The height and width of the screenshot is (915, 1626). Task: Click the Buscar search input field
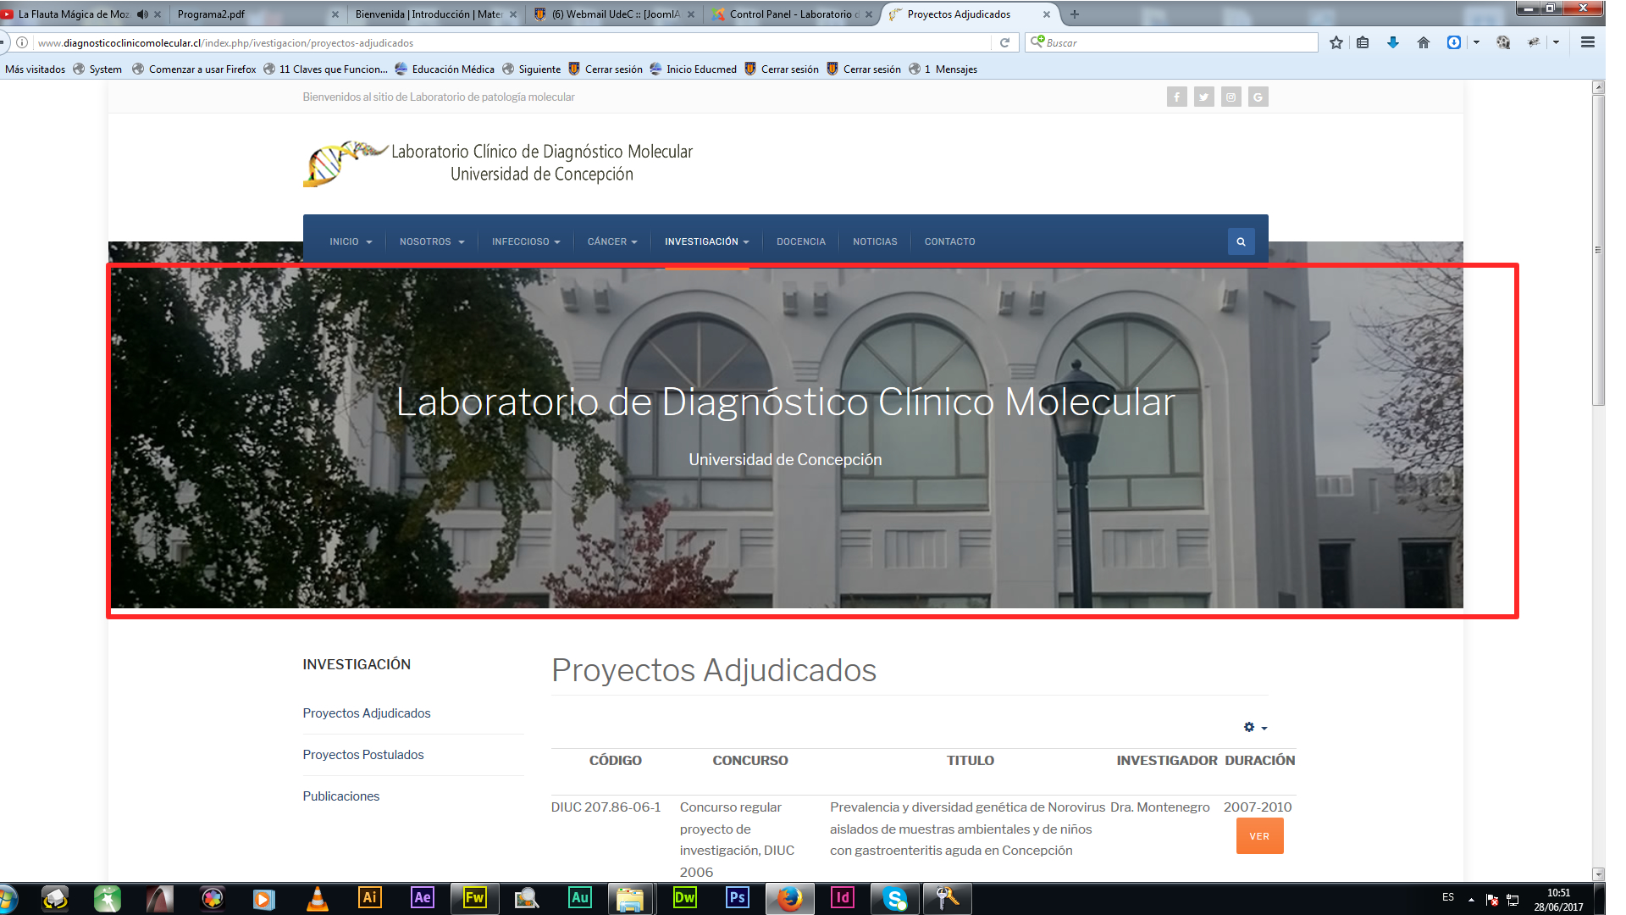(1177, 42)
